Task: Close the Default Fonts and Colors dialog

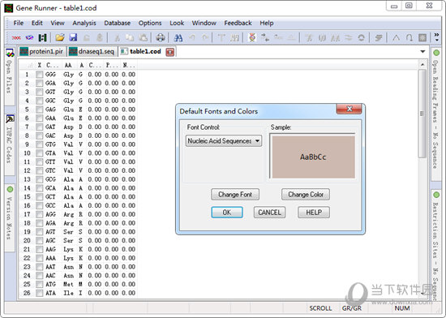Action: coord(350,109)
